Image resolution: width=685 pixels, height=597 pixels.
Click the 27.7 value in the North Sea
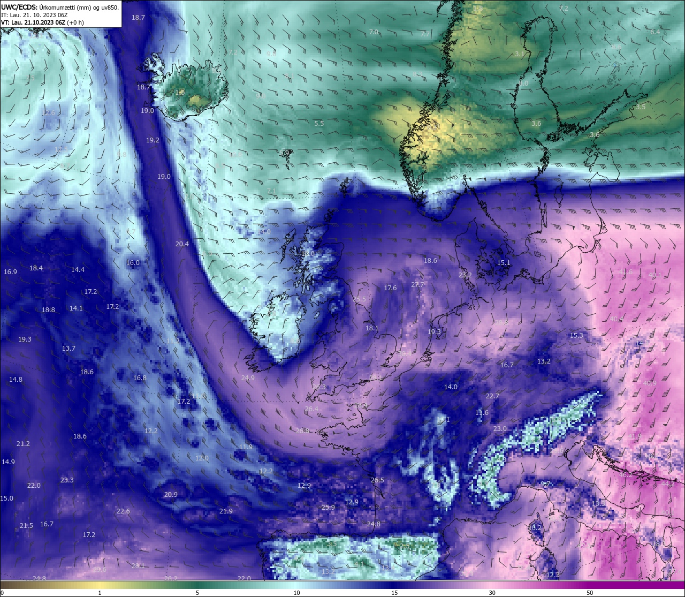417,285
